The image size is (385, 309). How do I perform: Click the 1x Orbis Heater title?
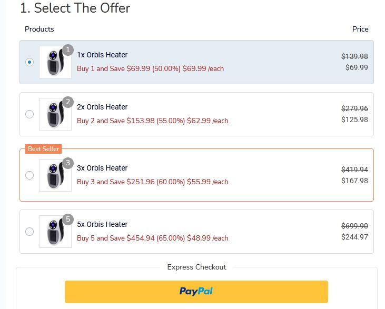pyautogui.click(x=102, y=55)
